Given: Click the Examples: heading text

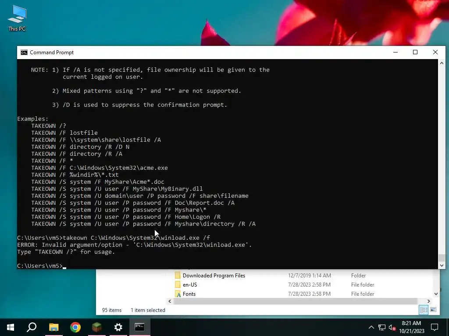Looking at the screenshot, I should (32, 119).
